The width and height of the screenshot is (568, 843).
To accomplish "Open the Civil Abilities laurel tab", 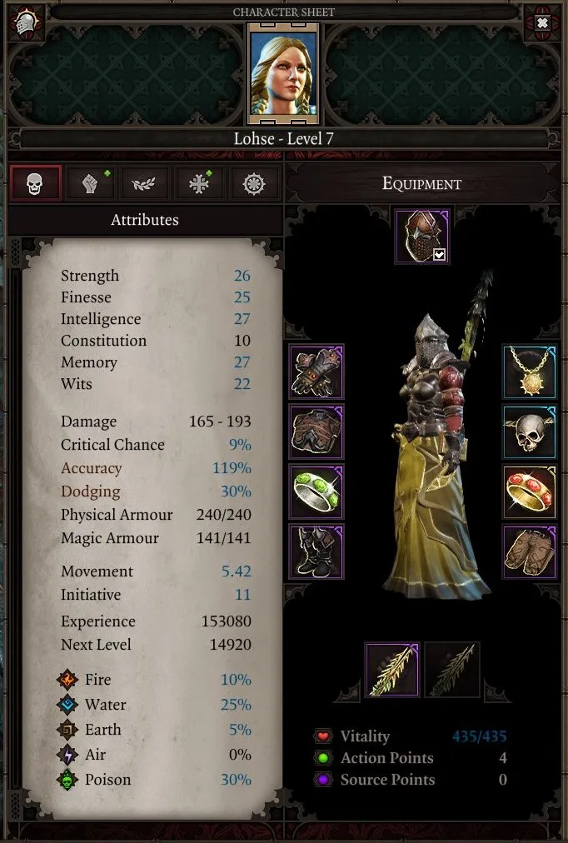I will [144, 183].
